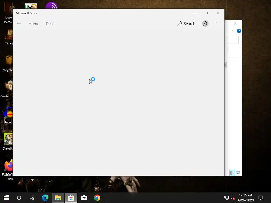271x203 pixels.
Task: Select the Chomik desktop icon
Action: (8, 142)
